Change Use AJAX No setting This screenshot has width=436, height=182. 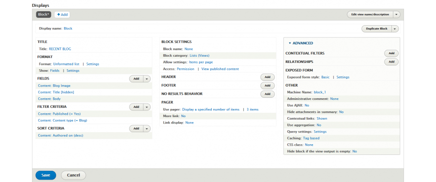pos(307,106)
